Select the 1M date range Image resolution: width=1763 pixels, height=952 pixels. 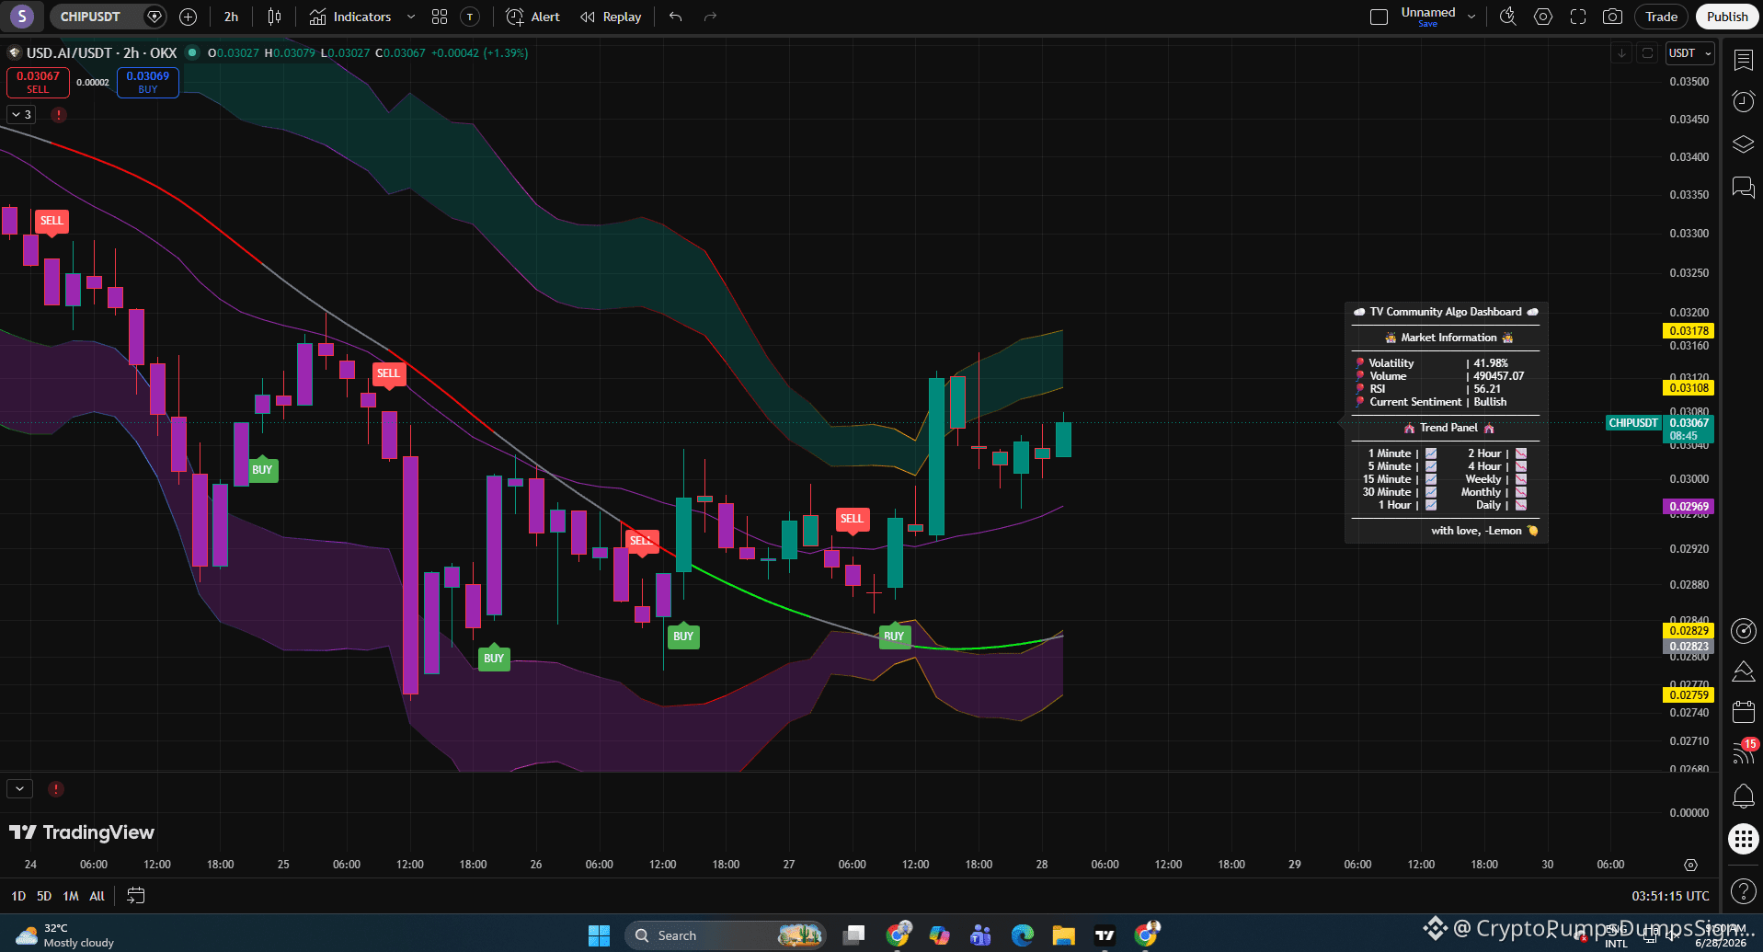(x=71, y=896)
